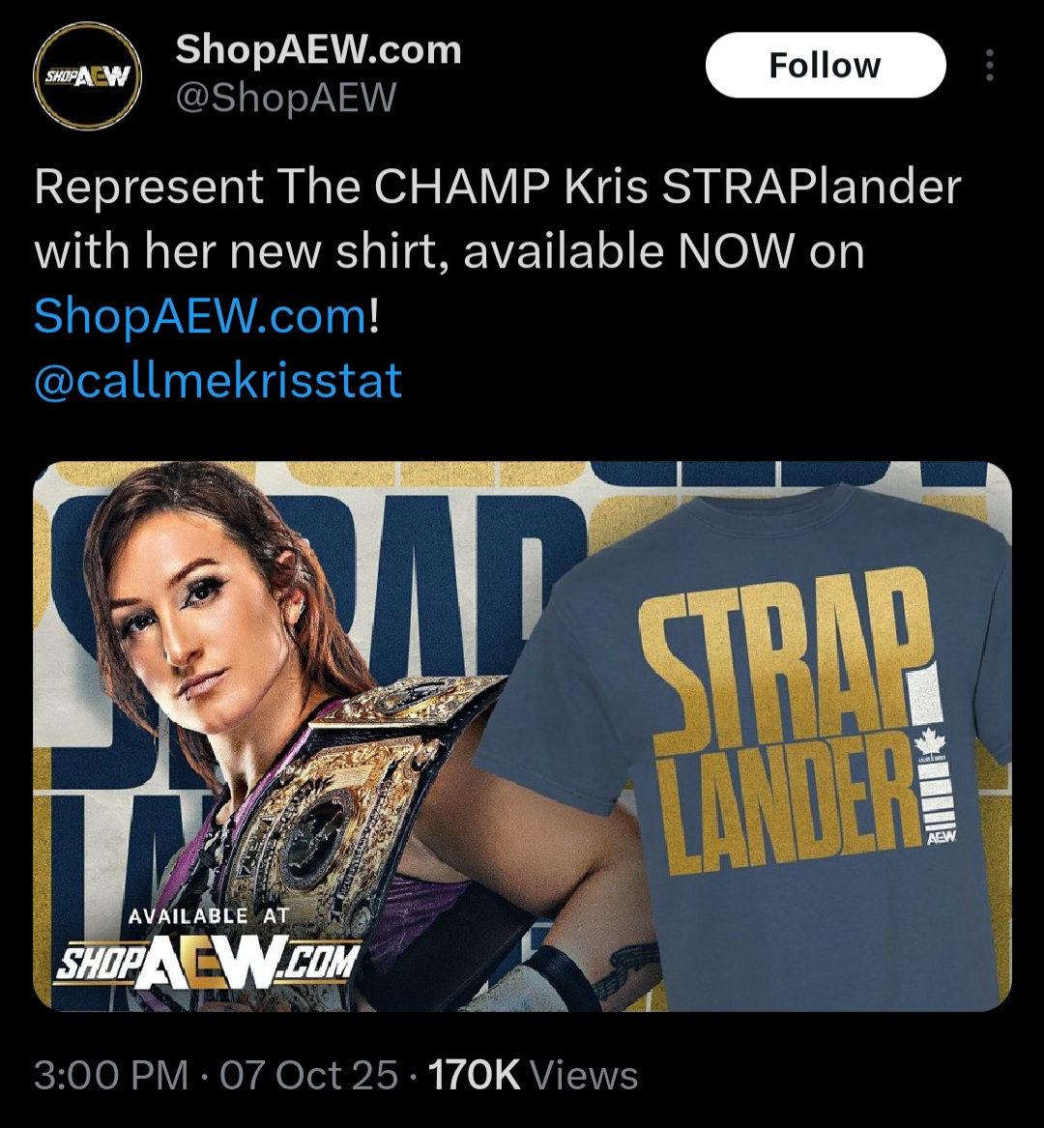
Task: Open the ShopAEW.com link in tweet text
Action: (x=200, y=316)
